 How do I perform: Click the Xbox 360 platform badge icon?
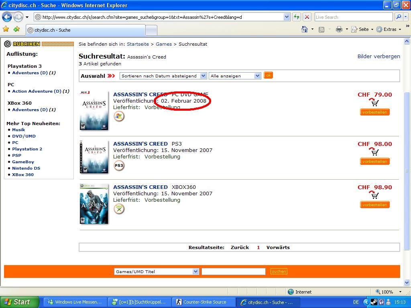119,209
